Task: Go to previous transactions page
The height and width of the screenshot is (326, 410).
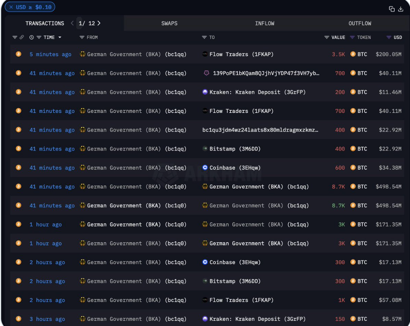Action: click(72, 23)
